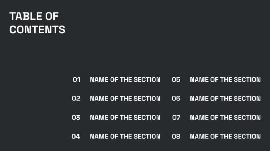The height and width of the screenshot is (151, 270).
Task: Click the word OF in the title
Action: click(x=52, y=16)
